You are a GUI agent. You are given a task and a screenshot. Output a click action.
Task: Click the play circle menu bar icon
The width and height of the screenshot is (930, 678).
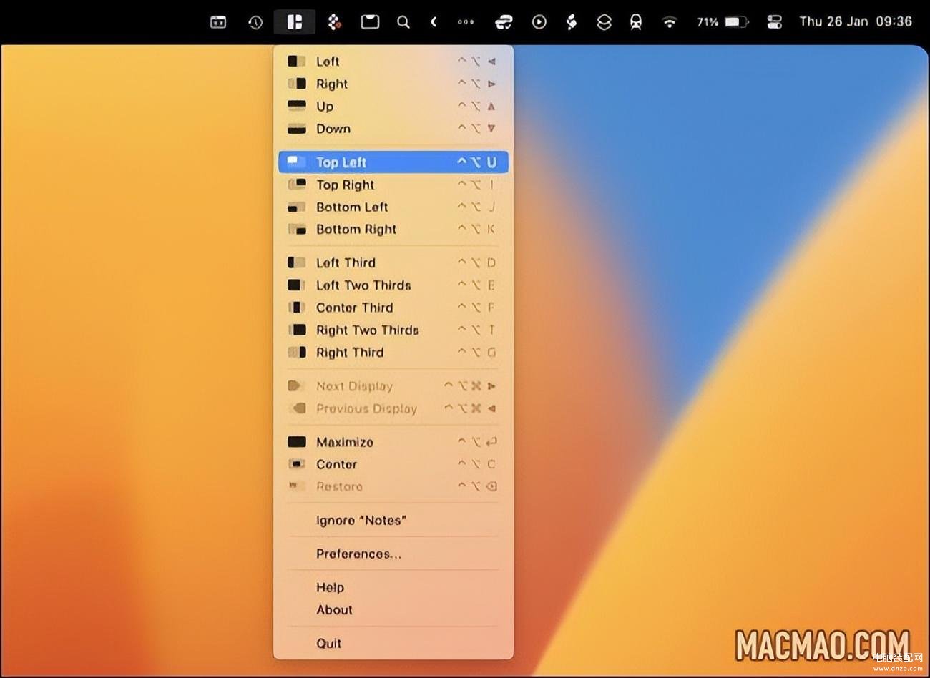point(539,22)
